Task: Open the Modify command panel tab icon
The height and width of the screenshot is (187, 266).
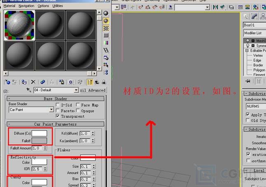Action: pos(254,16)
